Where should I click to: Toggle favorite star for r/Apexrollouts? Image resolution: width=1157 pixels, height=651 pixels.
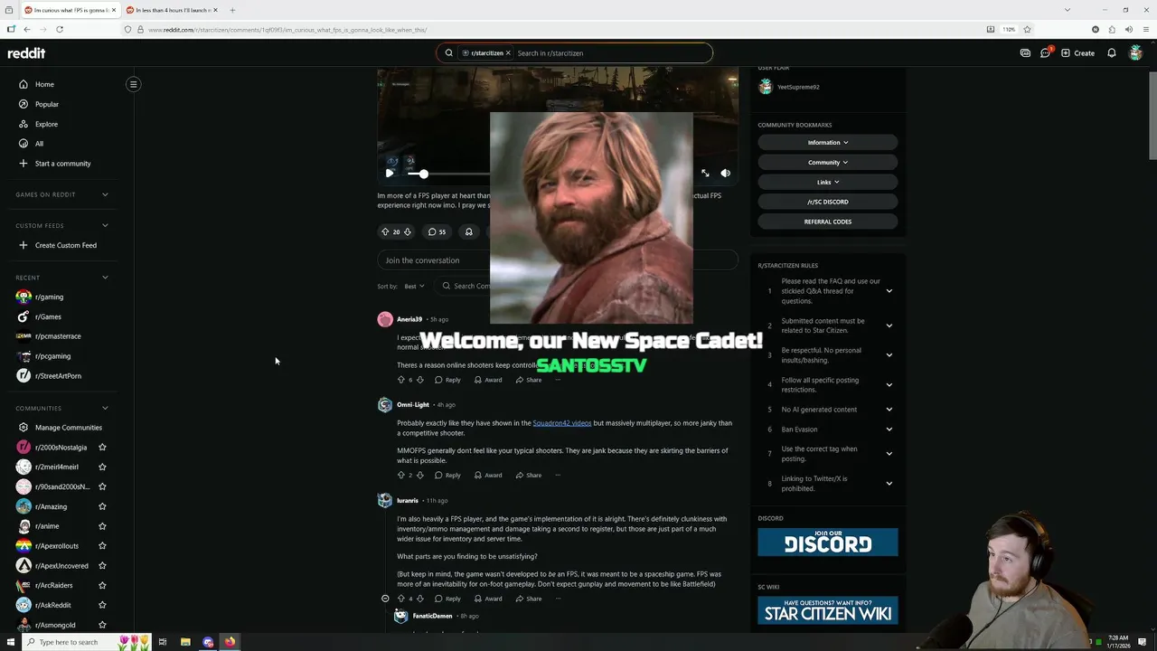coord(102,546)
